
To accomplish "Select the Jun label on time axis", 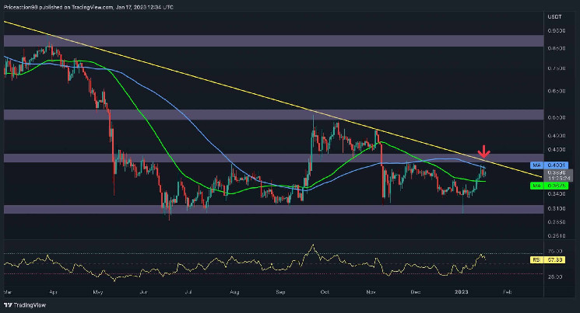I will point(143,292).
